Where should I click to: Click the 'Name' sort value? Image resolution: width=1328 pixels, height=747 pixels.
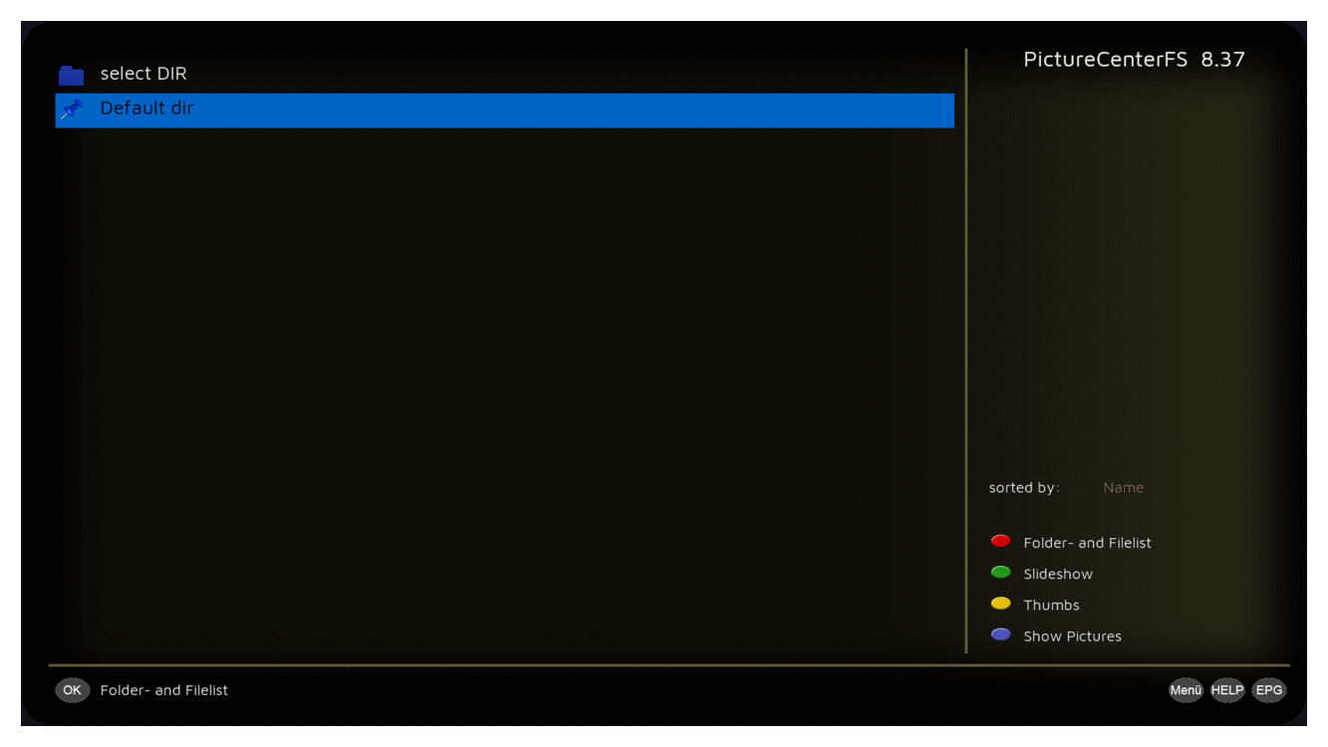click(x=1123, y=488)
